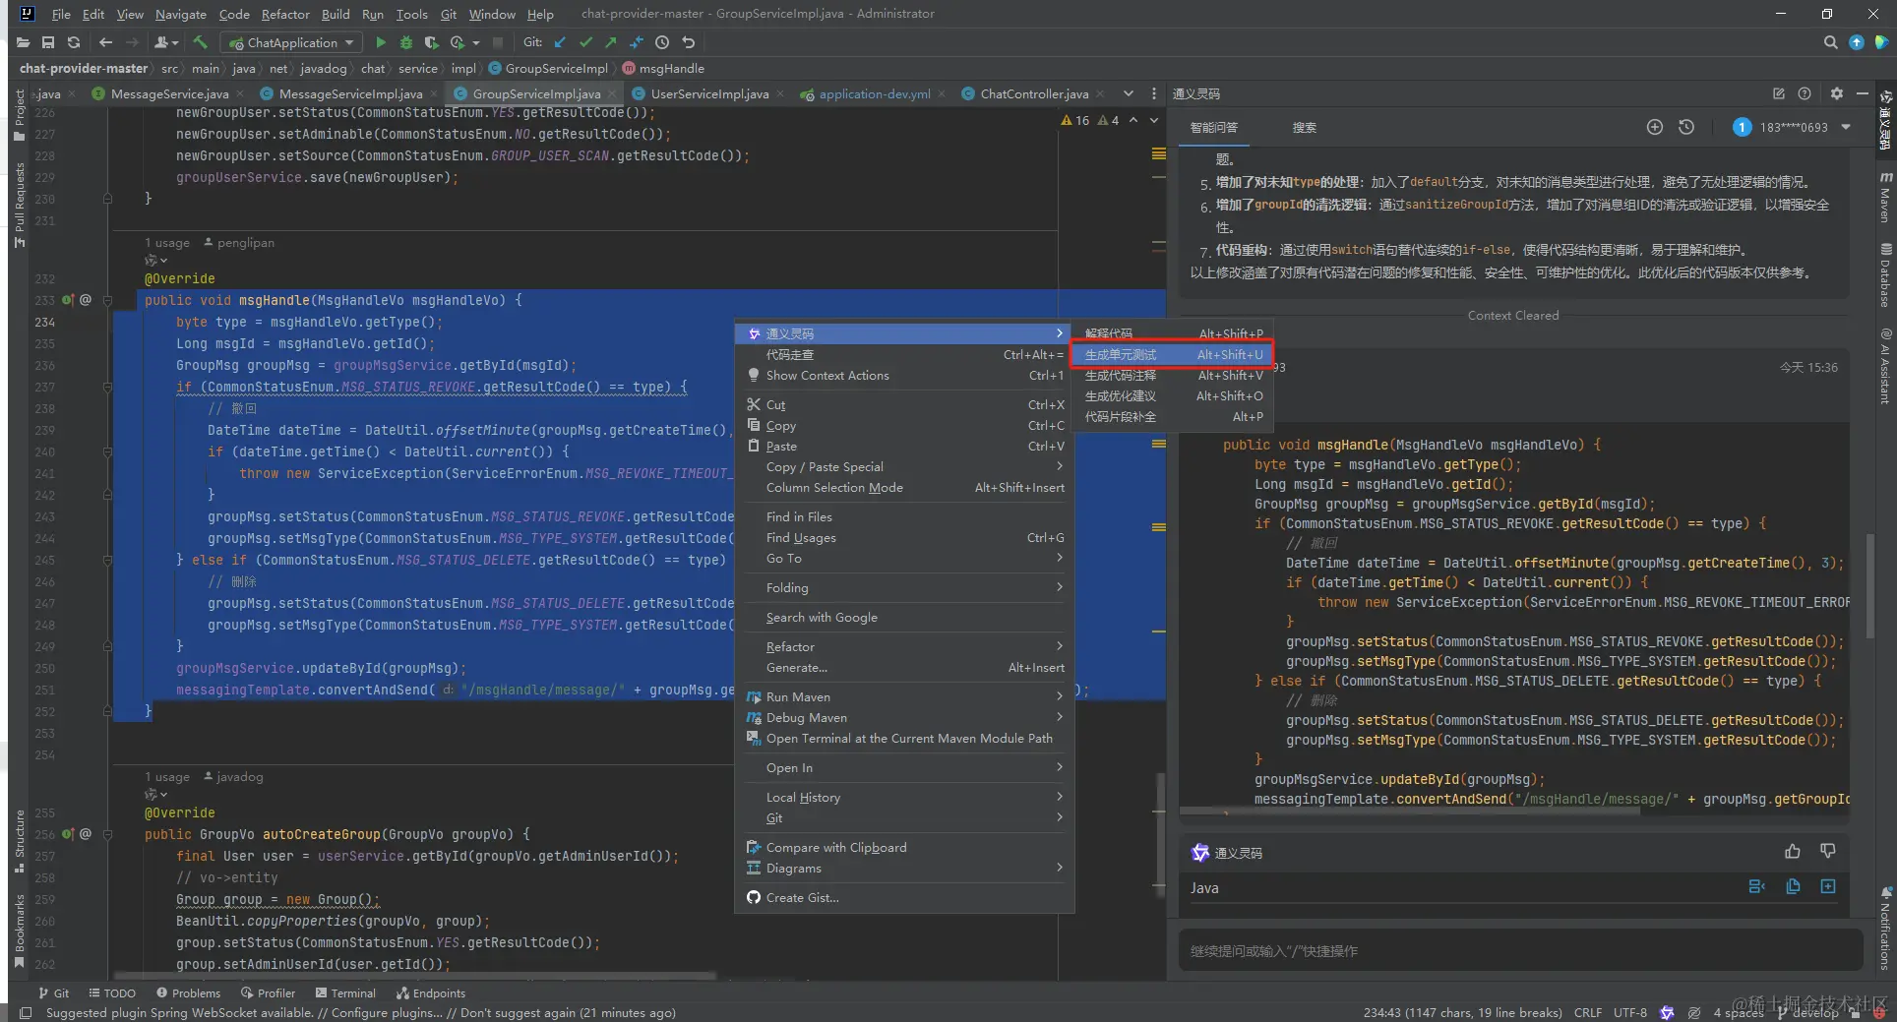Click warnings indicator showing 16 problems
This screenshot has width=1897, height=1022.
coord(1074,120)
